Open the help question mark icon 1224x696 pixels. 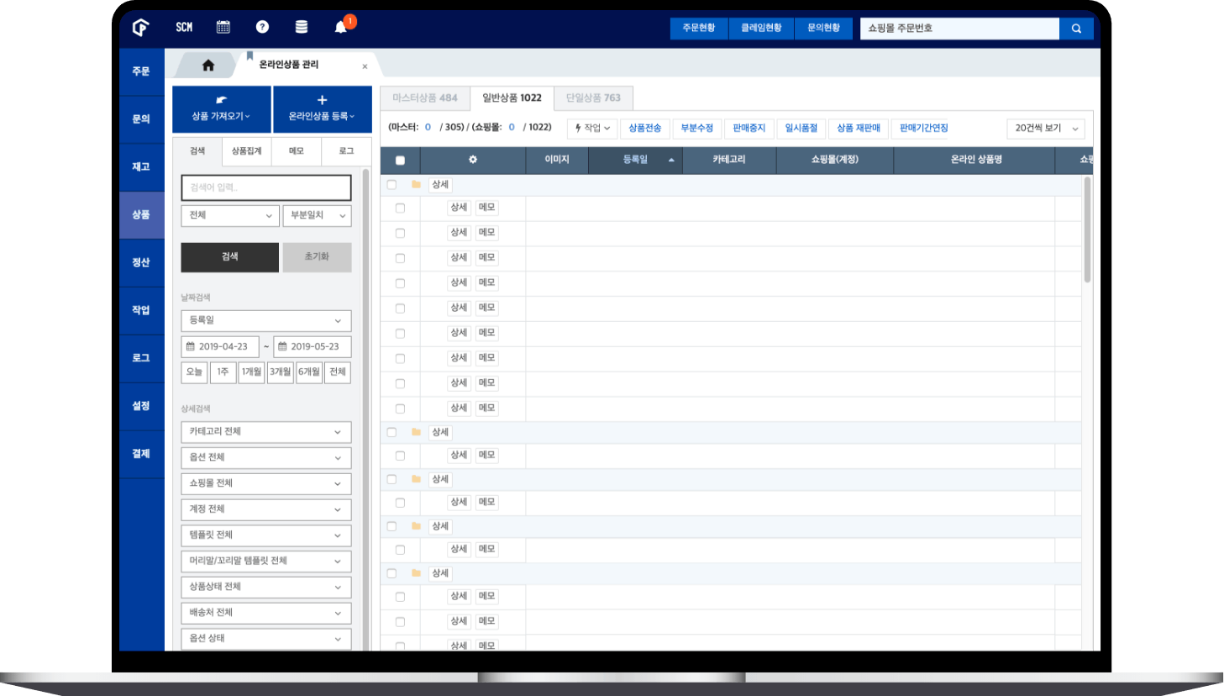coord(262,27)
